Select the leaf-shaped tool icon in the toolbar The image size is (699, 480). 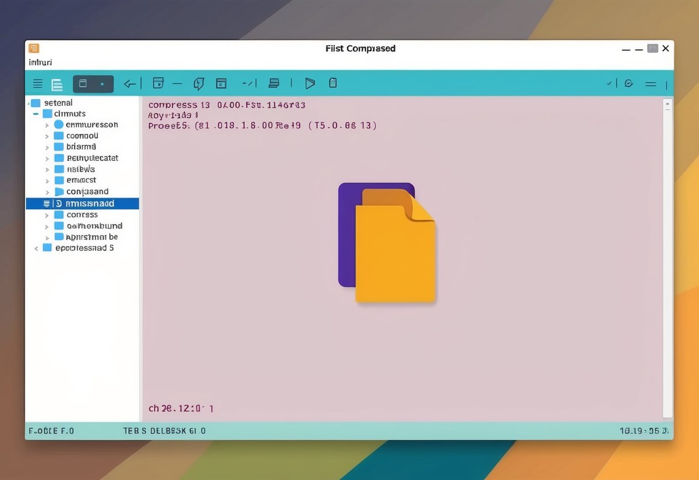199,83
